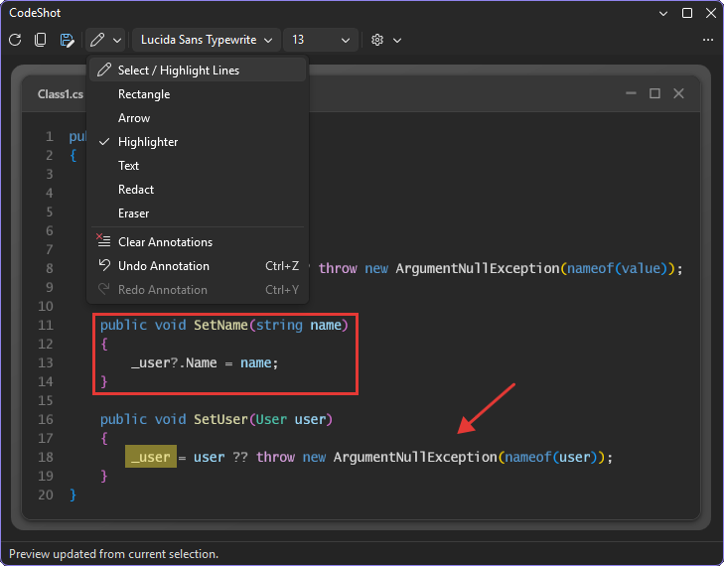Select the Arrow annotation tool
This screenshot has height=566, width=724.
pyautogui.click(x=198, y=118)
